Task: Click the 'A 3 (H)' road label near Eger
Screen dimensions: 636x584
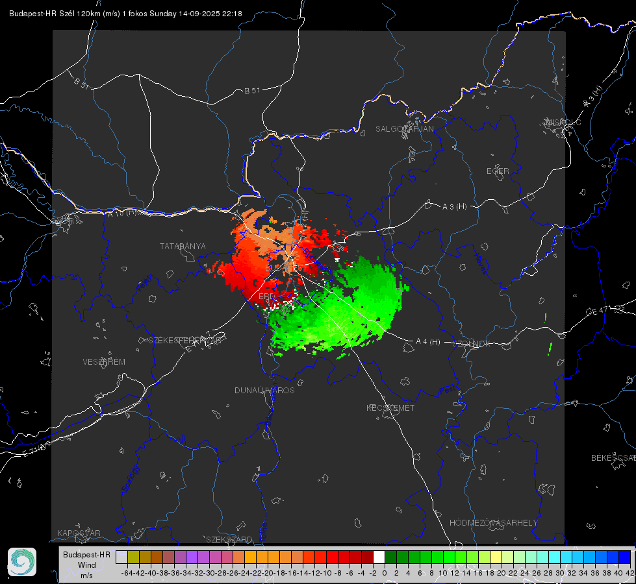Action: pyautogui.click(x=454, y=207)
